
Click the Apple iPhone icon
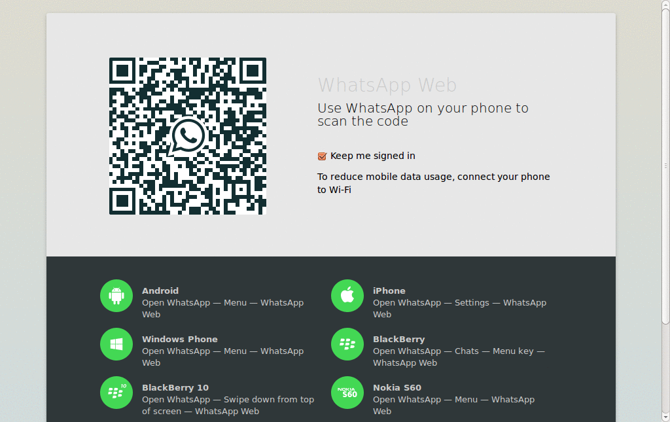pos(347,296)
